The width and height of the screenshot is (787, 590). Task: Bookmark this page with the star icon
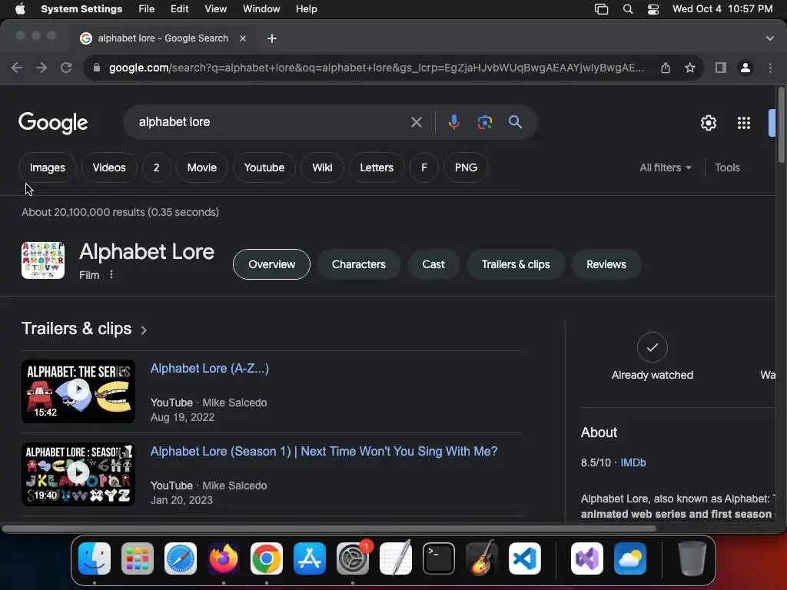click(x=690, y=68)
